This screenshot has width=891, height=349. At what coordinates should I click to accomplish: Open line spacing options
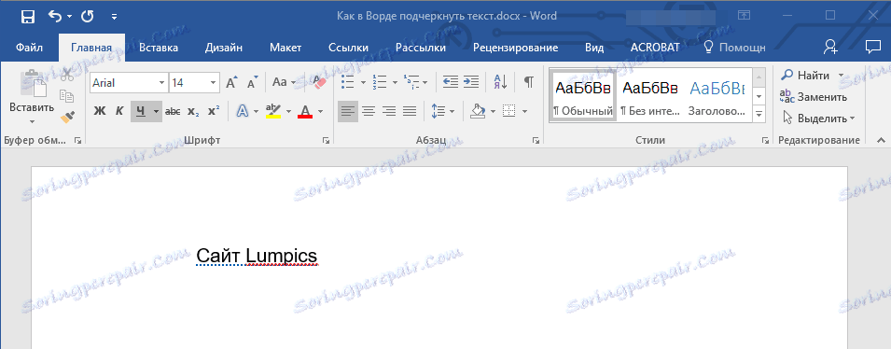[x=439, y=111]
